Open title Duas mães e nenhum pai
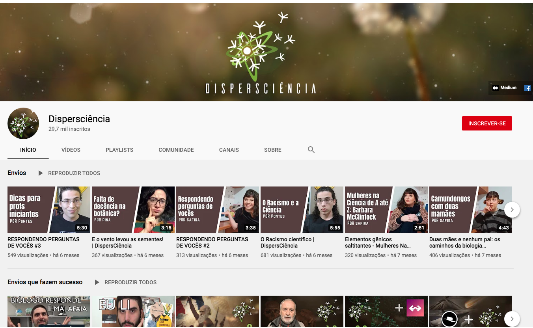The image size is (533, 328). pos(465,242)
